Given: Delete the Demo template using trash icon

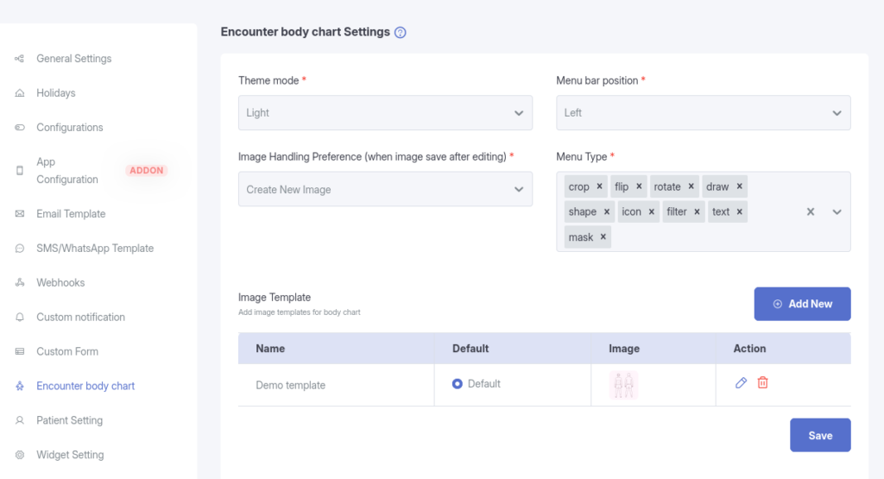Looking at the screenshot, I should click(762, 383).
